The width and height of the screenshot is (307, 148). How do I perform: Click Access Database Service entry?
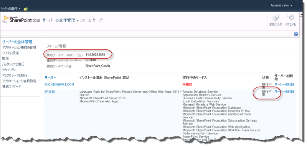click(200, 92)
